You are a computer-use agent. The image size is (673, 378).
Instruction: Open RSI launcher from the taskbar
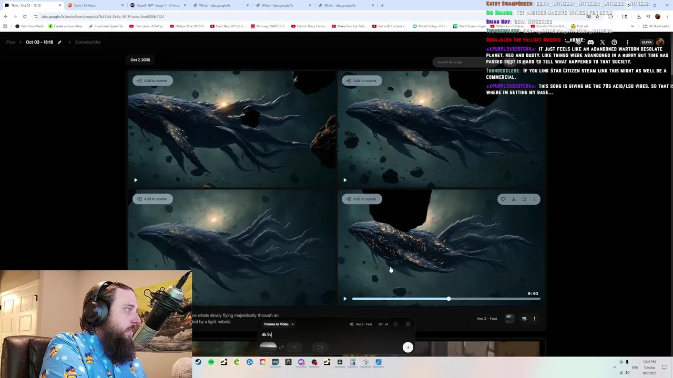[276, 362]
